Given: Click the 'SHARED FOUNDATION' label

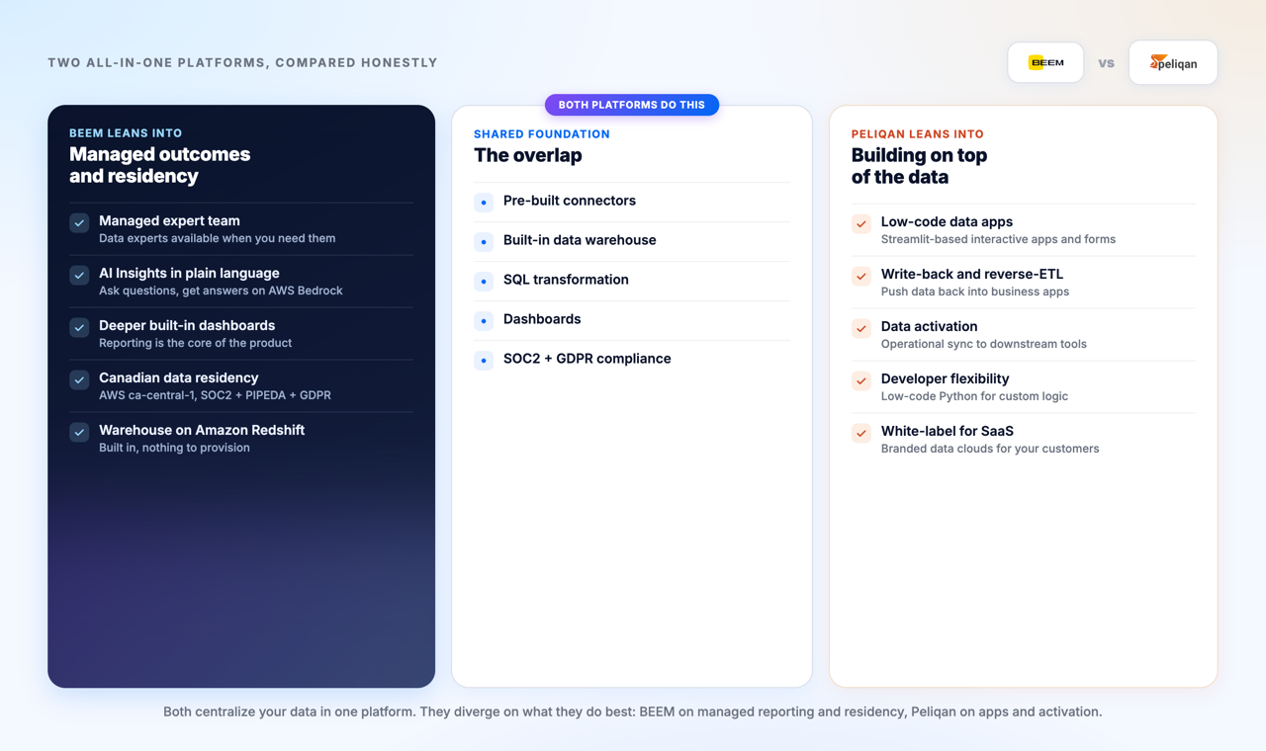Looking at the screenshot, I should [542, 134].
